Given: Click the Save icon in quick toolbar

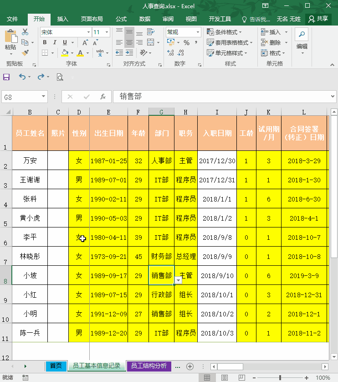Looking at the screenshot, I should [6, 77].
